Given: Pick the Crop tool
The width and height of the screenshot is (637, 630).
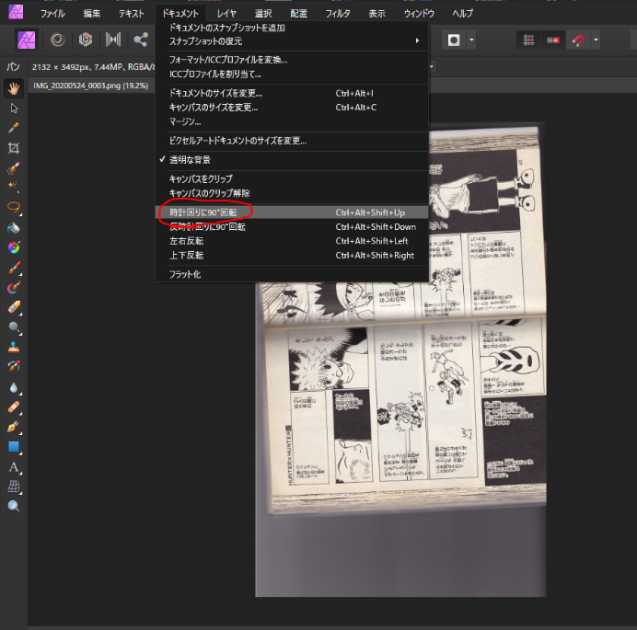Looking at the screenshot, I should [x=14, y=148].
